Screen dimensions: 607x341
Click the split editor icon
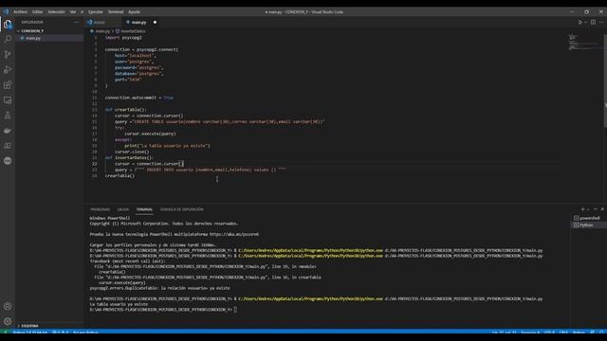[x=593, y=23]
